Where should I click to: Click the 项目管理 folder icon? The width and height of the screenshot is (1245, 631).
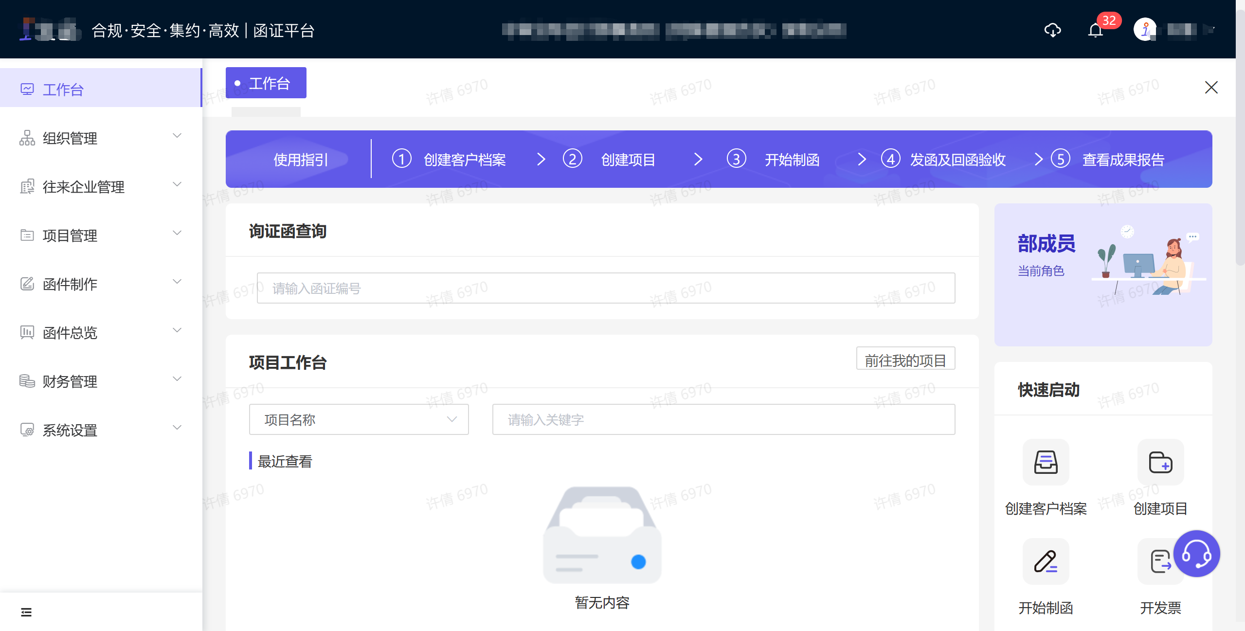(27, 235)
